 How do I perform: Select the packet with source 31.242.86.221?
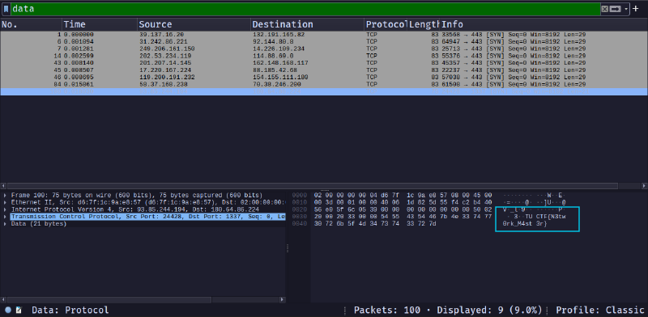(324, 42)
